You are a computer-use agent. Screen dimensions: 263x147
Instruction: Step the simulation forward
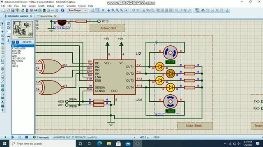13,137
